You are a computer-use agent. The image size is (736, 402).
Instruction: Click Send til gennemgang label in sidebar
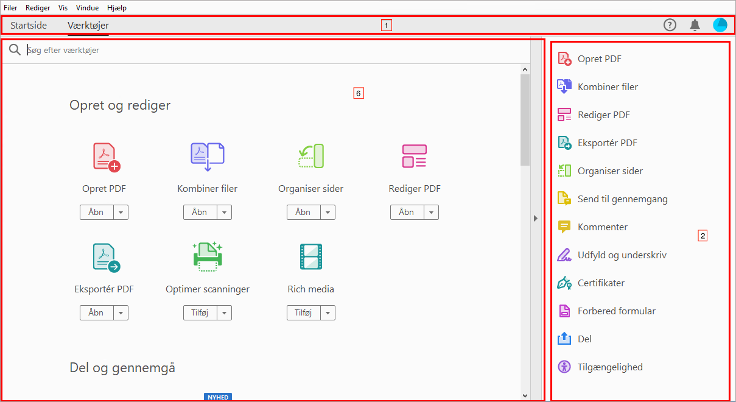(x=623, y=199)
